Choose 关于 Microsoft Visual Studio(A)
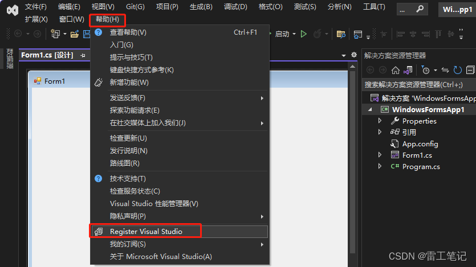The image size is (476, 267). [x=180, y=257]
